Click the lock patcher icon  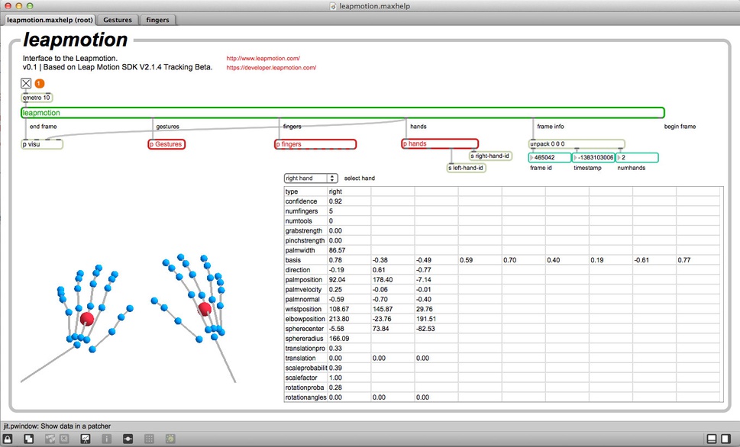click(8, 439)
